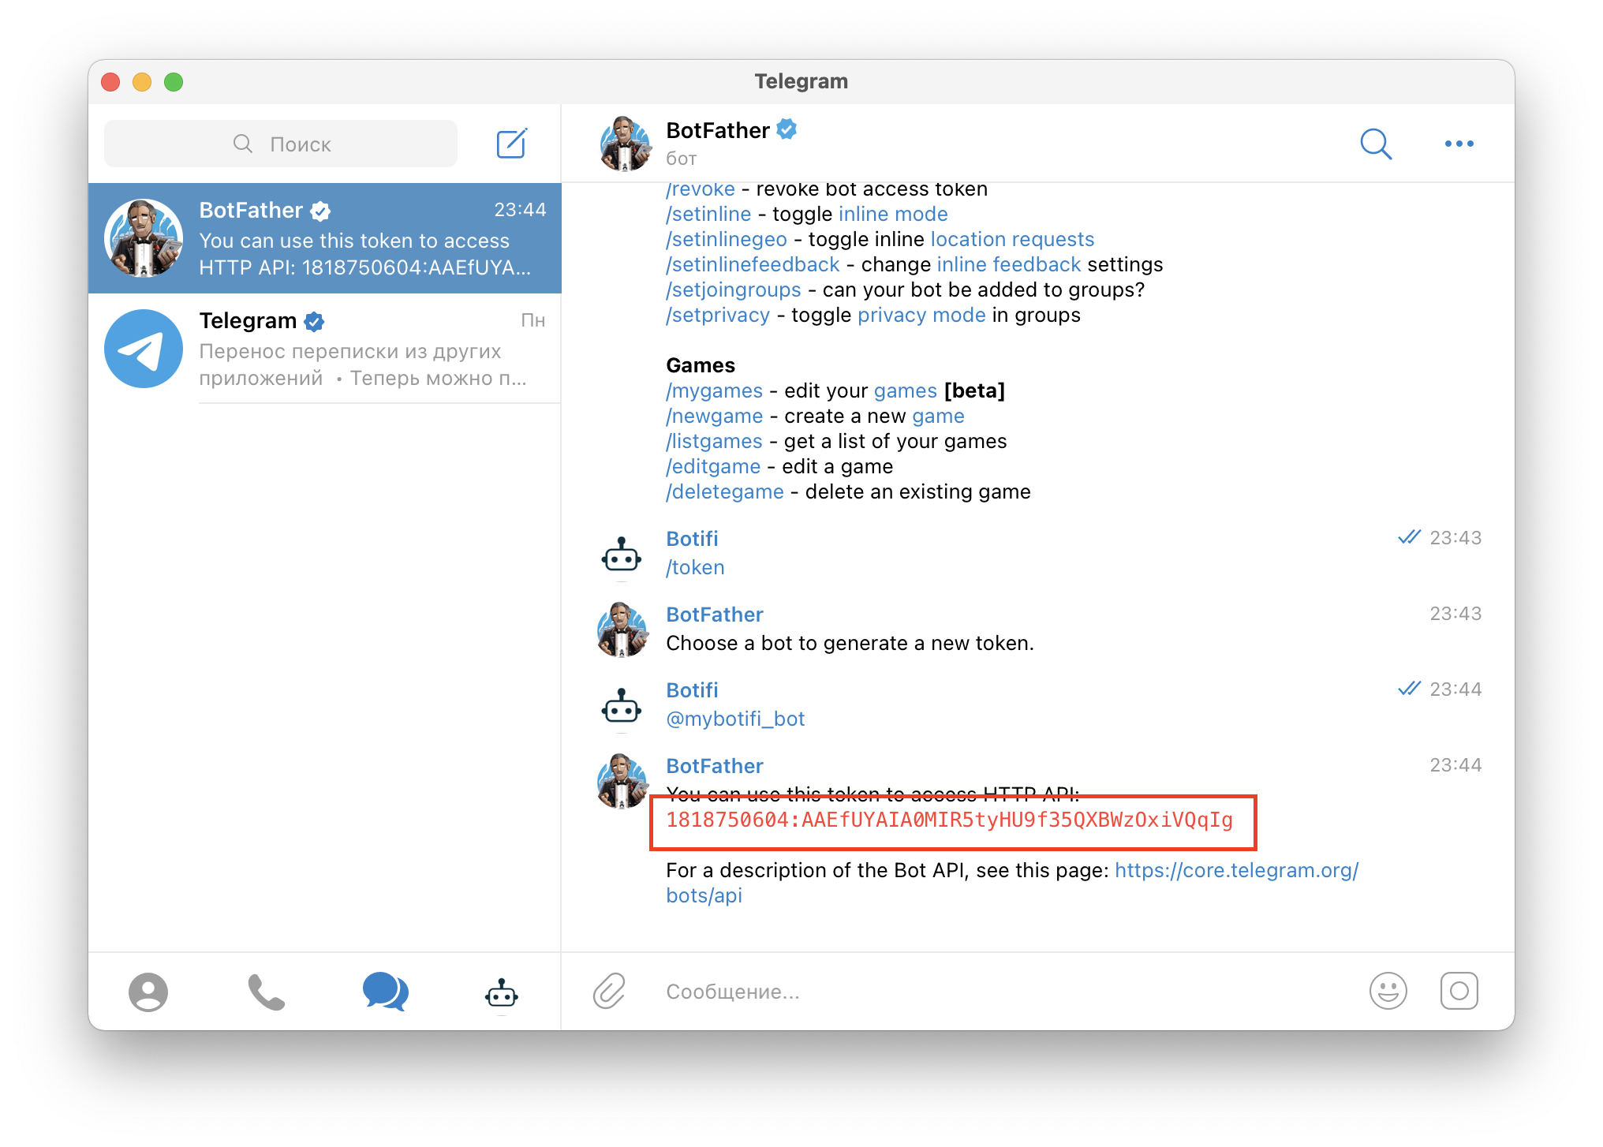Open the bot settings tab icon
This screenshot has width=1603, height=1147.
click(502, 992)
